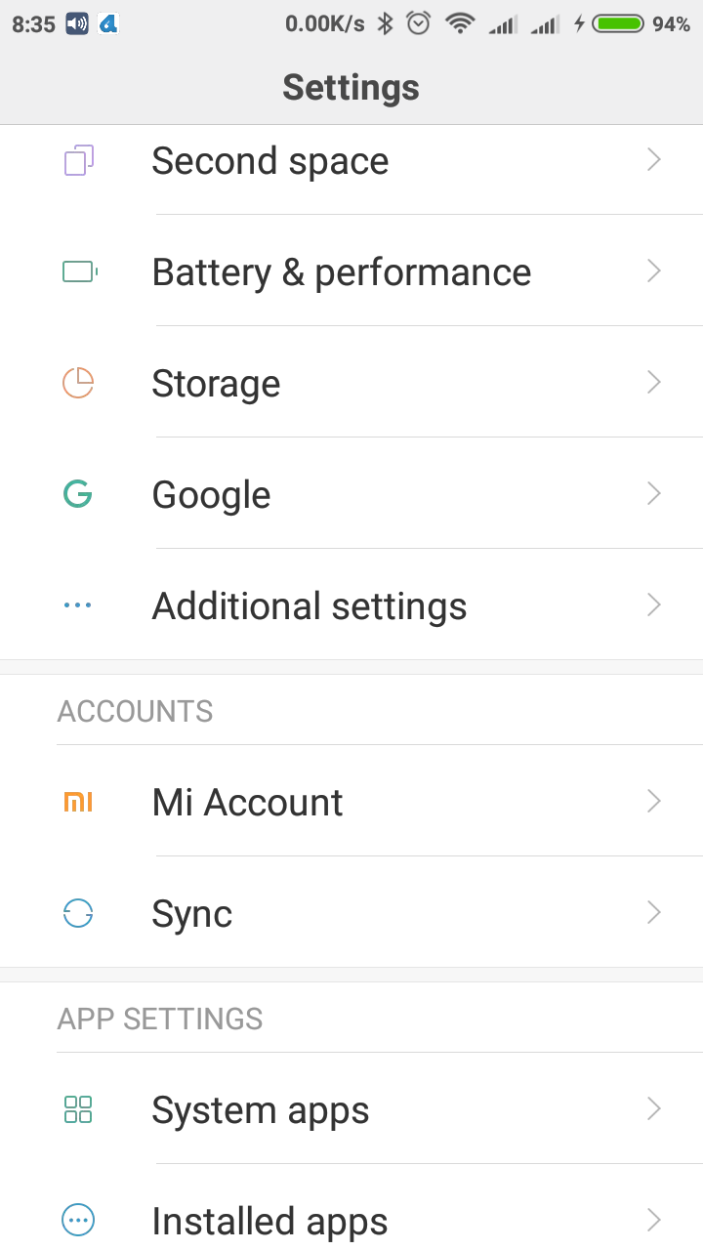This screenshot has height=1250, width=703.
Task: Open the Installed apps label
Action: point(269,1221)
